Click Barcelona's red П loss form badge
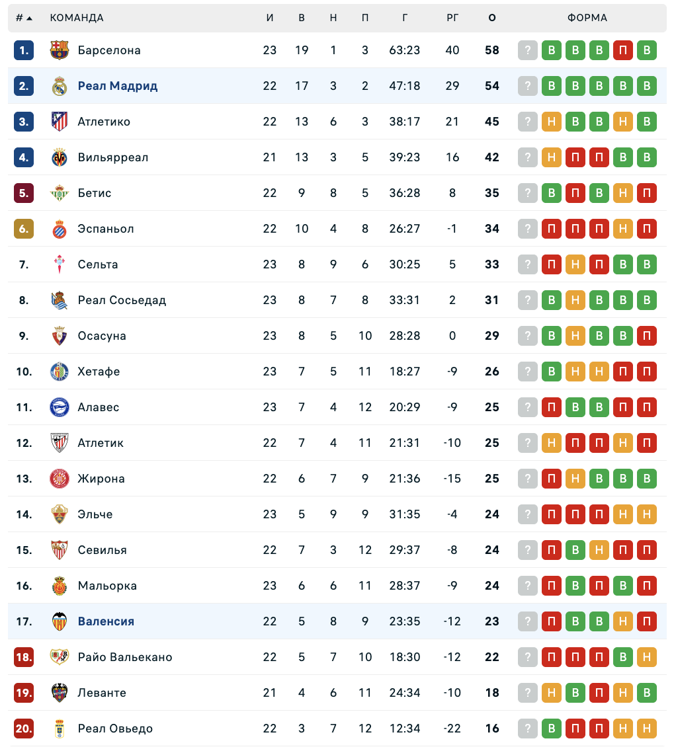Screen dimensions: 676x751 (623, 50)
